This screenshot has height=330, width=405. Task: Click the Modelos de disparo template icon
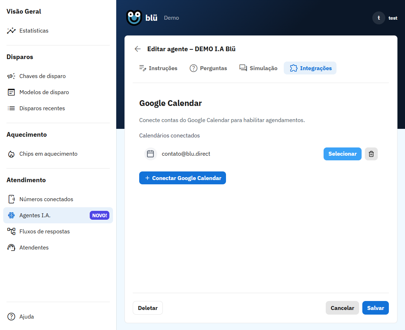[11, 92]
